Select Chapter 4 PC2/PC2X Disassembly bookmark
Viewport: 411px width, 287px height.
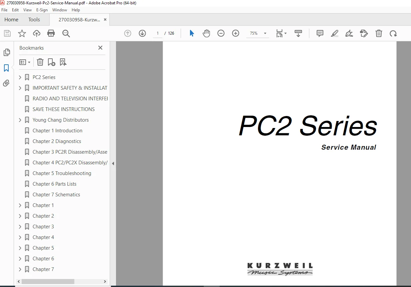click(70, 163)
